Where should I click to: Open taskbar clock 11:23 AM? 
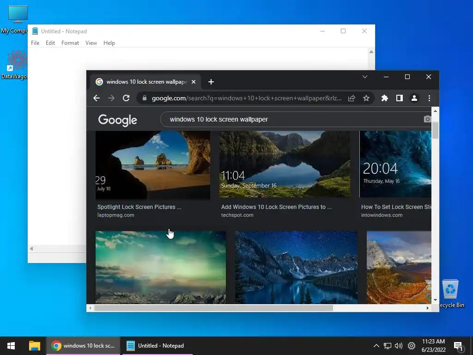pyautogui.click(x=433, y=346)
